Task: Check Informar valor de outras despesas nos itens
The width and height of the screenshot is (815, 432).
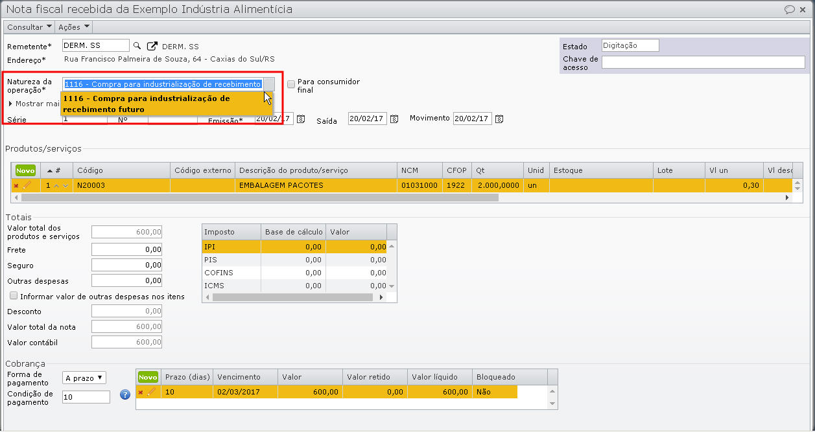Action: click(x=14, y=296)
